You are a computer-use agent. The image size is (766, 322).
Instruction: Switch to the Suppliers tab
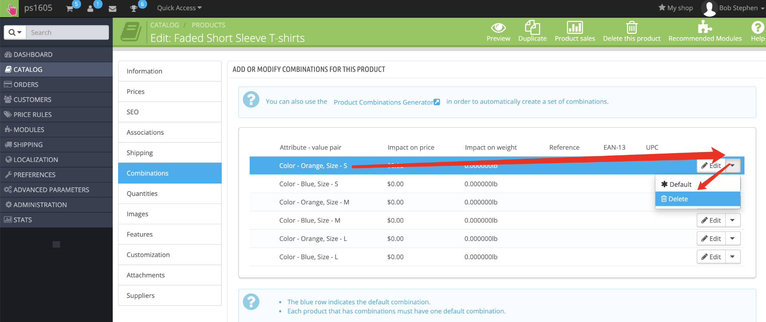coord(170,296)
